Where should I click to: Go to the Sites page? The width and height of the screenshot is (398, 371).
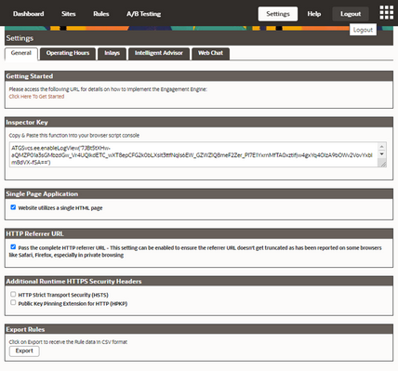click(x=69, y=14)
